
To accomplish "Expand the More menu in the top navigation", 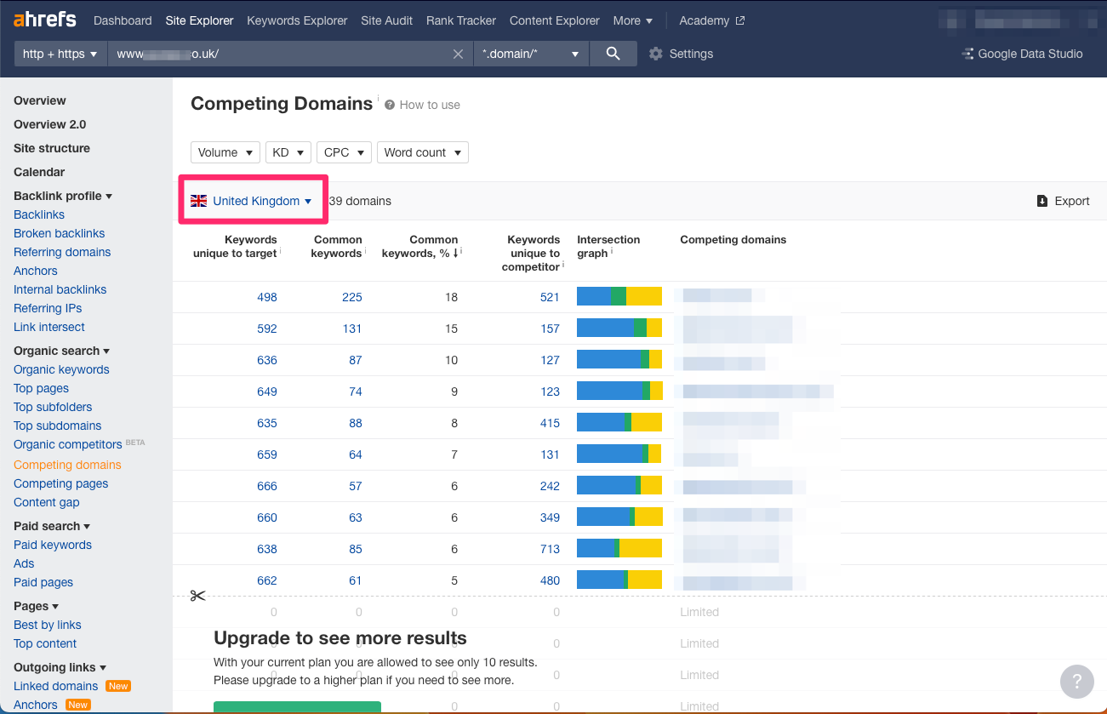I will pos(633,20).
